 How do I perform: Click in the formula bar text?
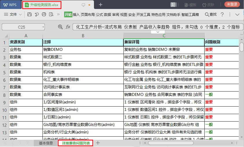pyautogui.click(x=158, y=27)
